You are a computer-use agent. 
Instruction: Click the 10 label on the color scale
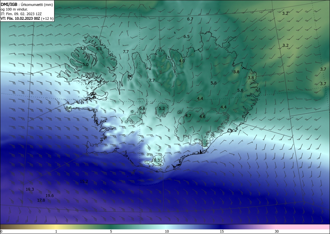tap(167, 231)
